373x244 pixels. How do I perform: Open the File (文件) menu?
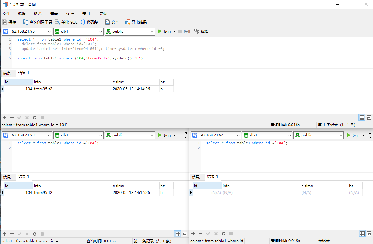(x=6, y=14)
